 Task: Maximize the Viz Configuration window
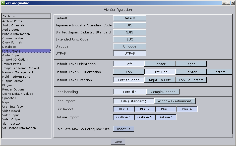[x=228, y=3]
